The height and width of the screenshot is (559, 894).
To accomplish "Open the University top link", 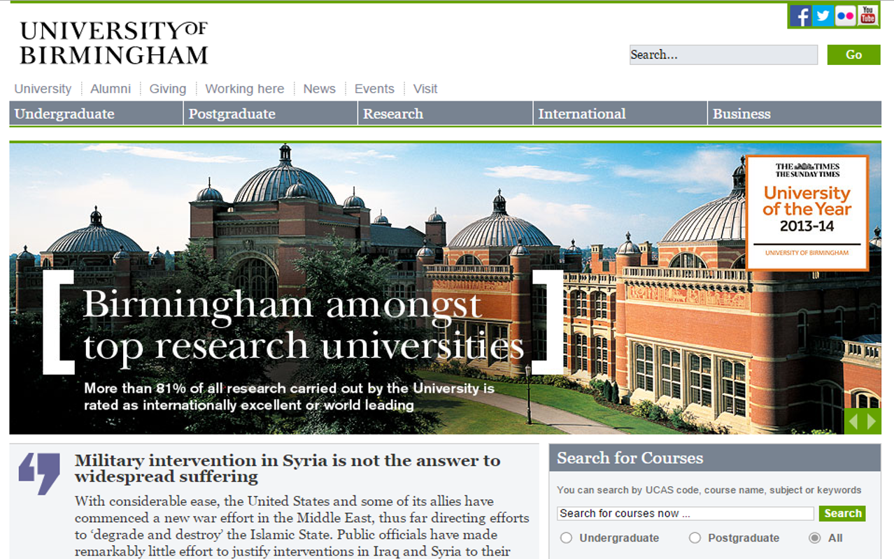I will (x=43, y=89).
